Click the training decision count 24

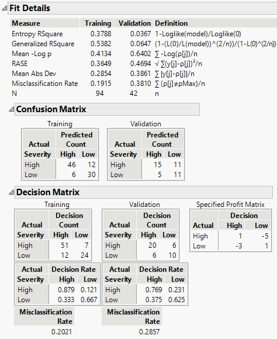click(x=85, y=255)
